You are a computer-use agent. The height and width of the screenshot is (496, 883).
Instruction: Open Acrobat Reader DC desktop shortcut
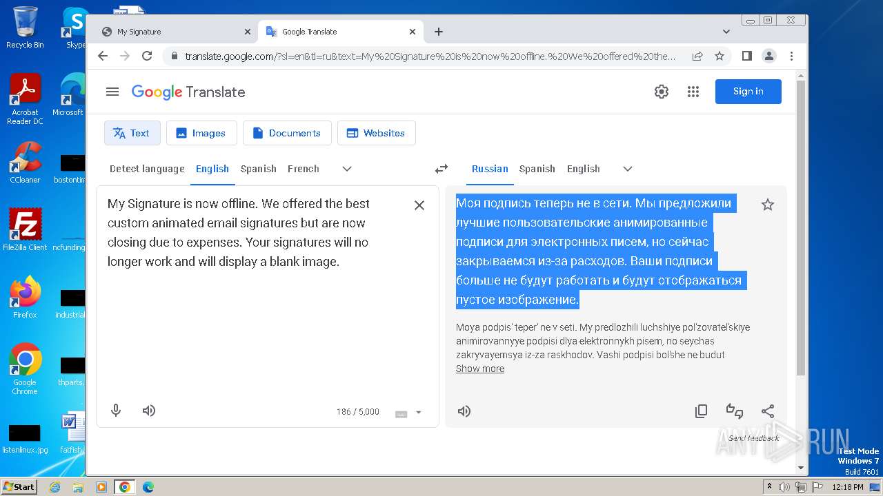click(x=25, y=100)
